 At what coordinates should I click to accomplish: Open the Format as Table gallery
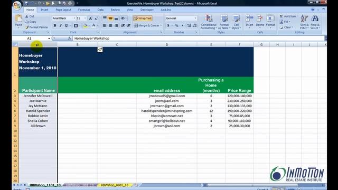click(224, 22)
